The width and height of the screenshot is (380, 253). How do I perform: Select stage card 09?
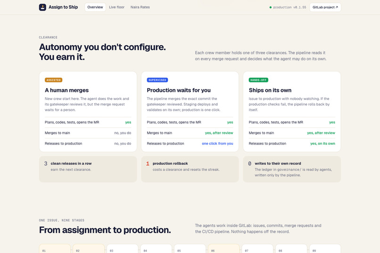point(325,248)
